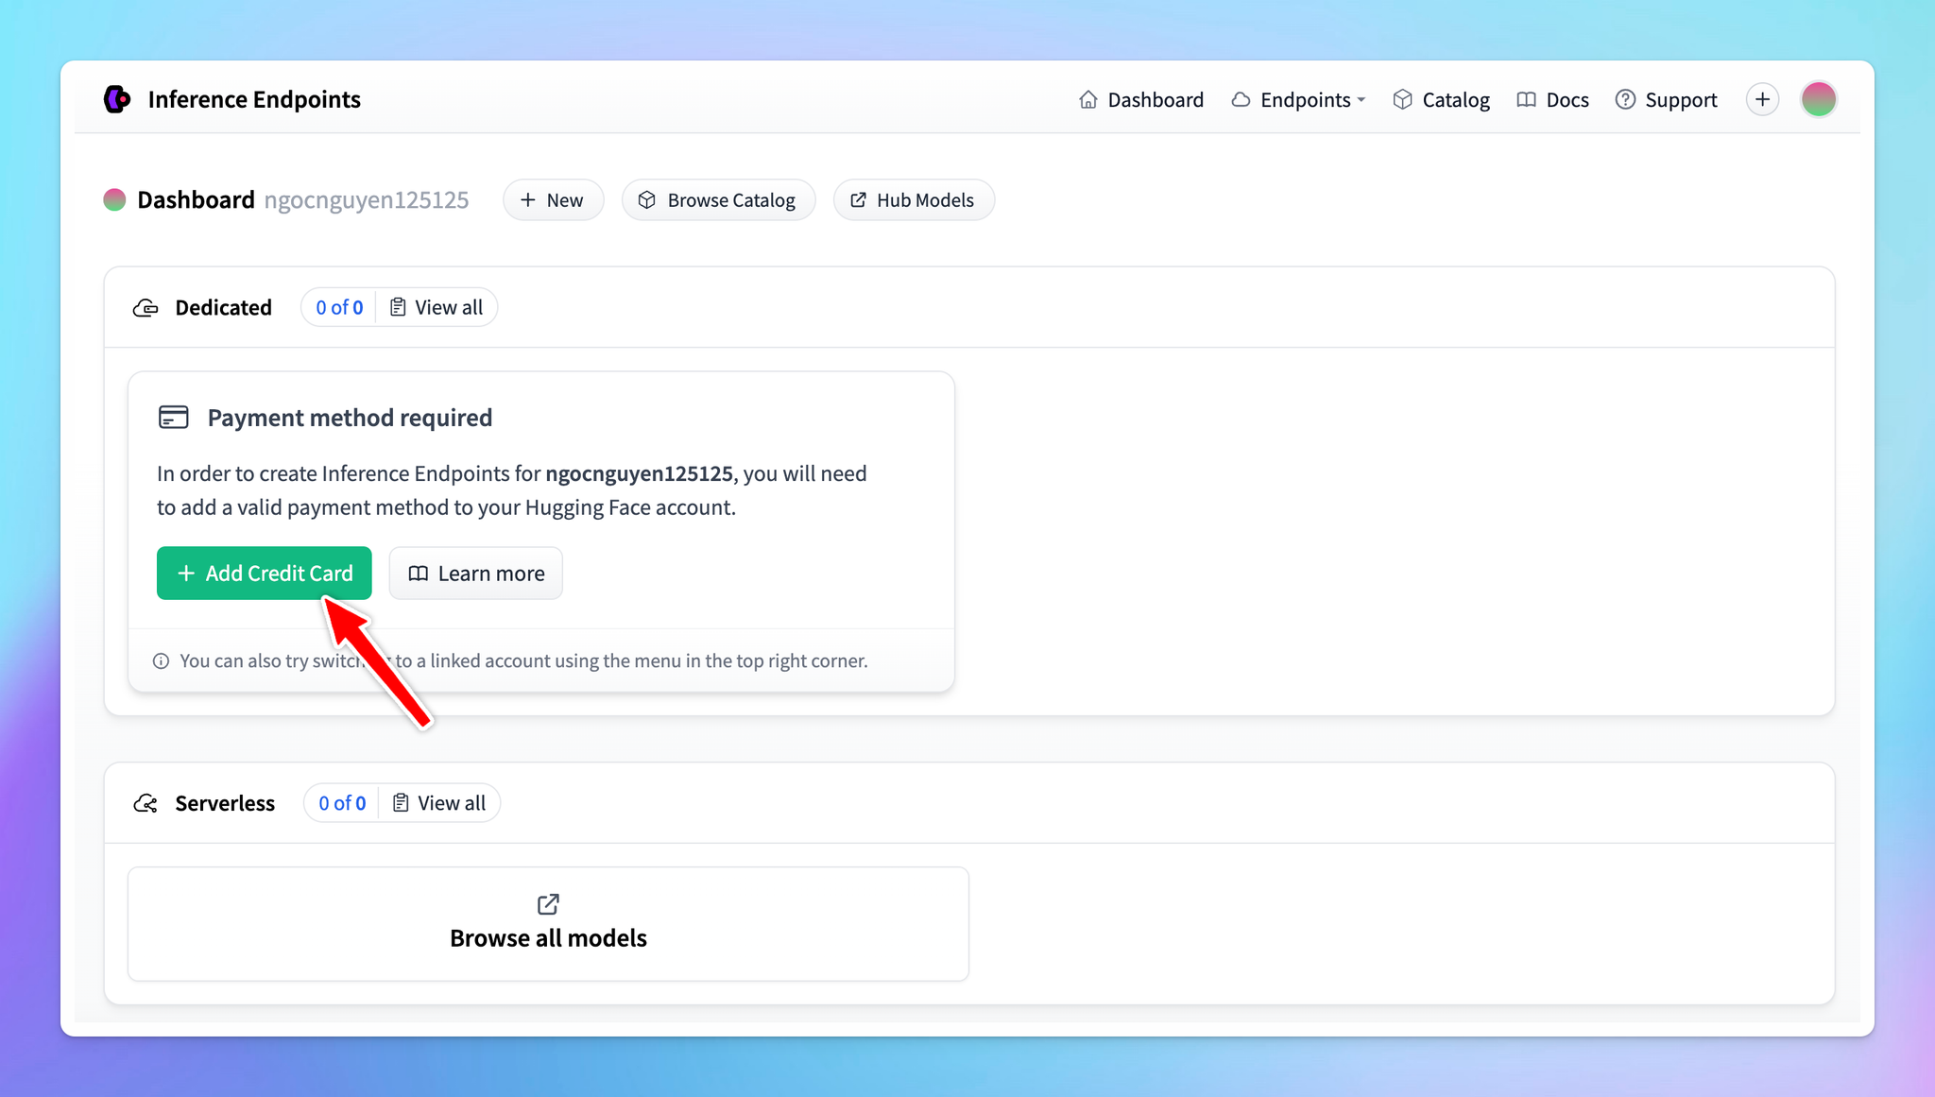This screenshot has height=1097, width=1935.
Task: Click the avatar dot next to Dashboard heading
Action: point(114,200)
